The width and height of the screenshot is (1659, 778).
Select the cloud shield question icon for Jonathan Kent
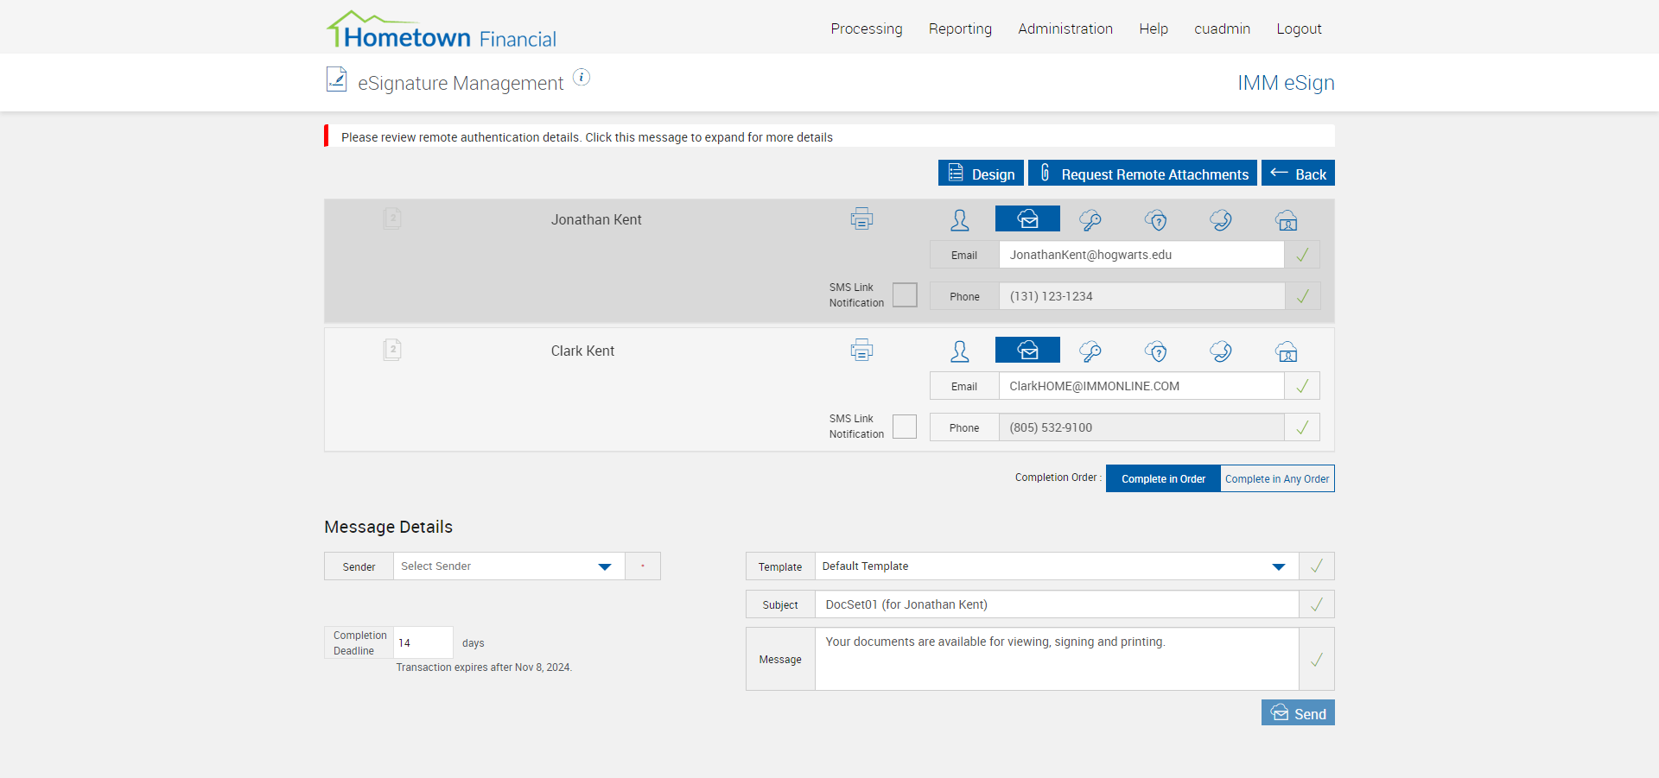click(x=1156, y=220)
